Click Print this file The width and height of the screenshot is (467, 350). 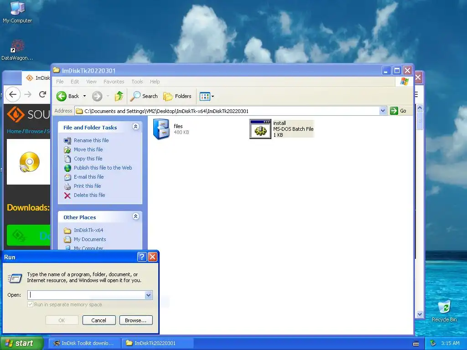[x=87, y=186]
